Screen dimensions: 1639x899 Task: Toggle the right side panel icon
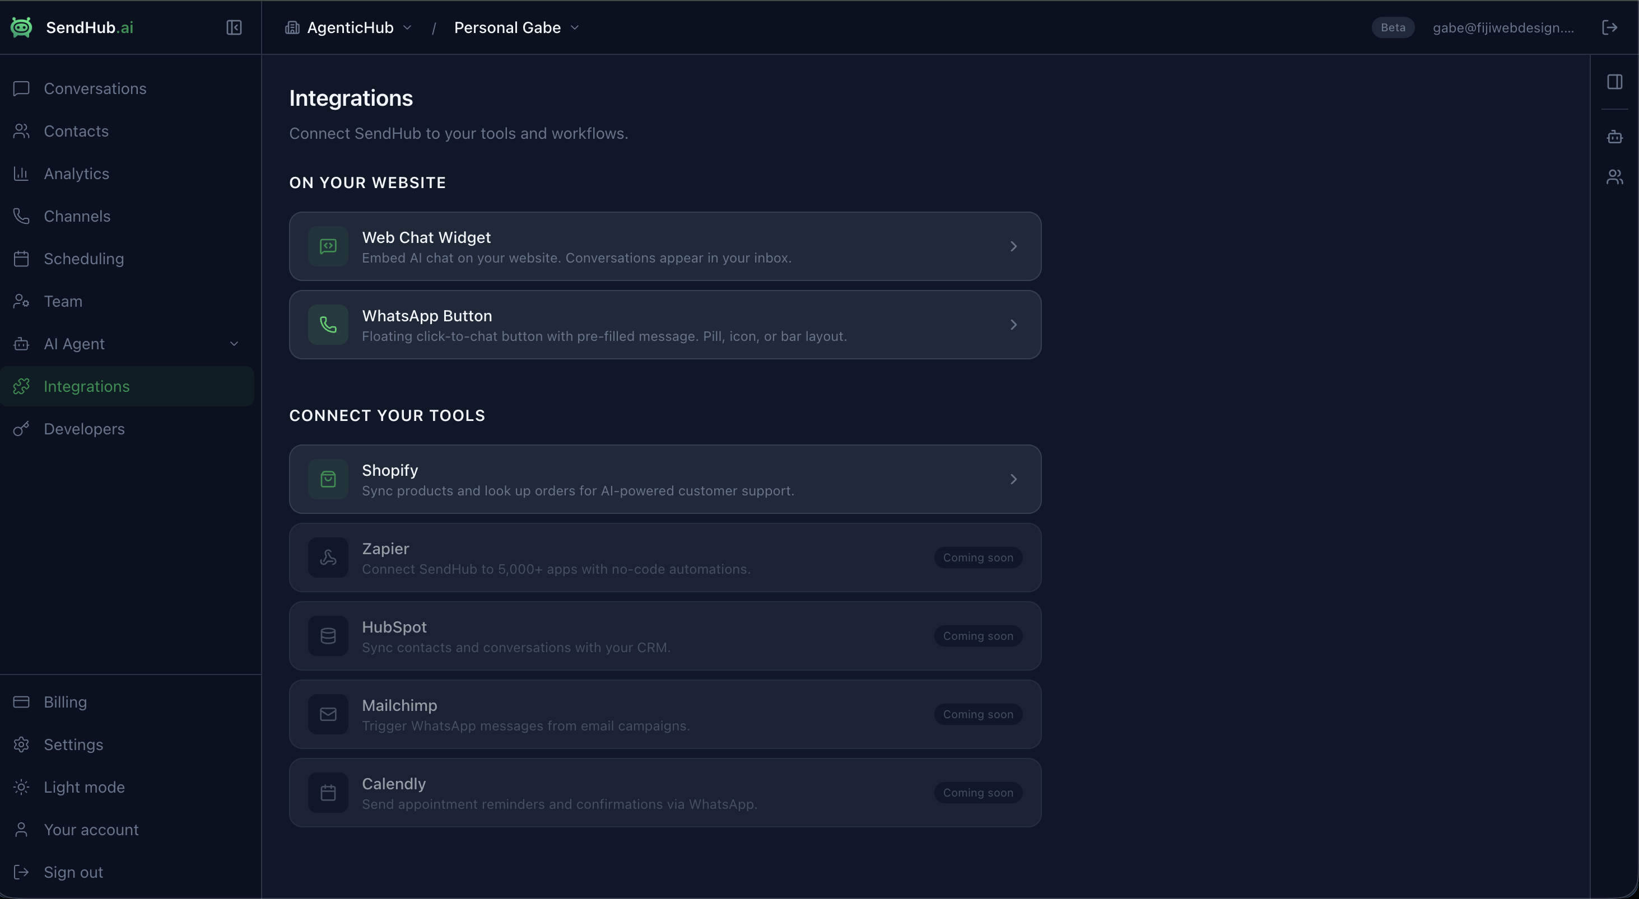pyautogui.click(x=1615, y=82)
